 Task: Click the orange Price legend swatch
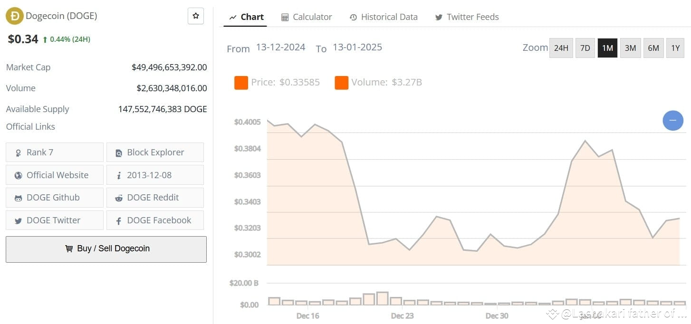[x=241, y=82]
